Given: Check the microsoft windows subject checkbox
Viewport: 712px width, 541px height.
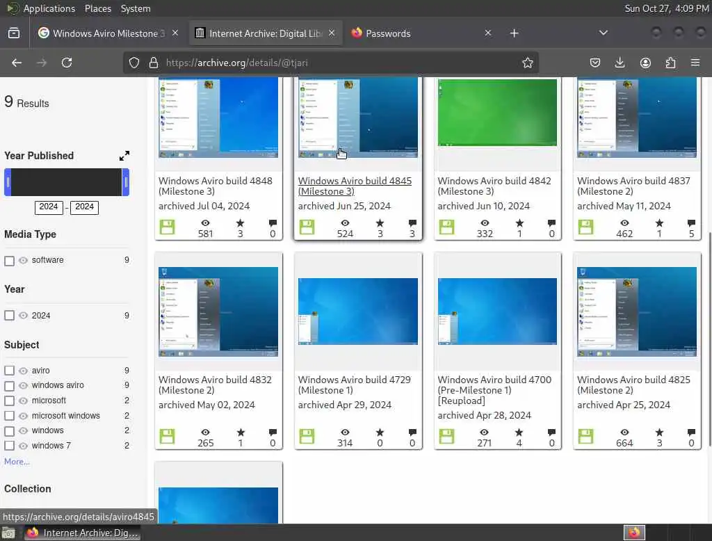Looking at the screenshot, I should click(9, 416).
